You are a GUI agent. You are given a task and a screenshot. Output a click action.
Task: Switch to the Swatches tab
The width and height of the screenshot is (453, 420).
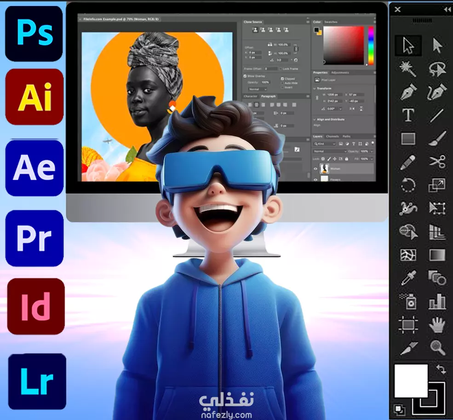point(331,22)
